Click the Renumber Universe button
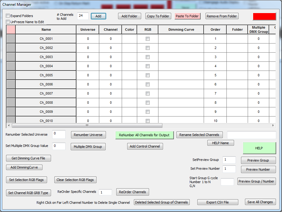 (88, 135)
